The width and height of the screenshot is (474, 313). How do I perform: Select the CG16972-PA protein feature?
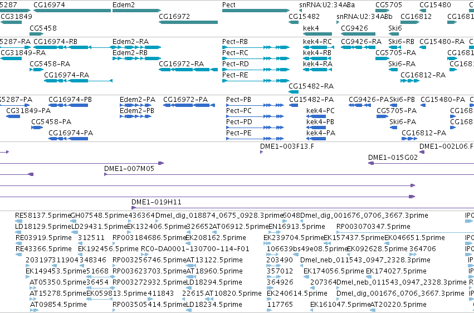click(x=189, y=105)
